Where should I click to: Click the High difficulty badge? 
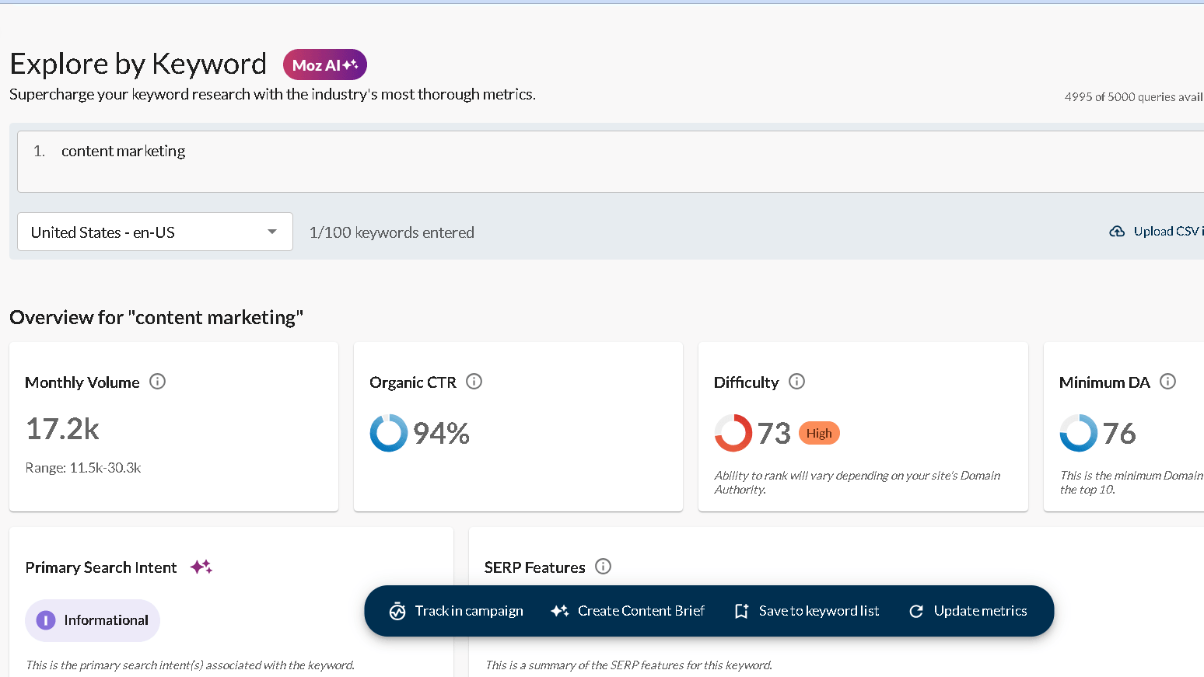coord(818,433)
